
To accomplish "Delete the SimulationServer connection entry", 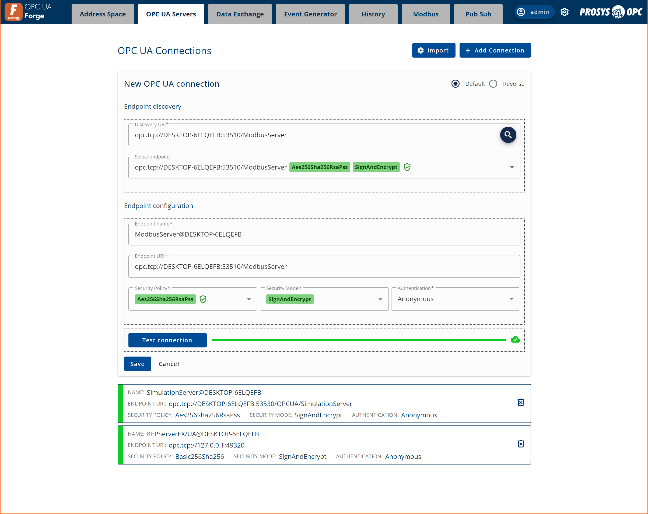I will pyautogui.click(x=521, y=403).
